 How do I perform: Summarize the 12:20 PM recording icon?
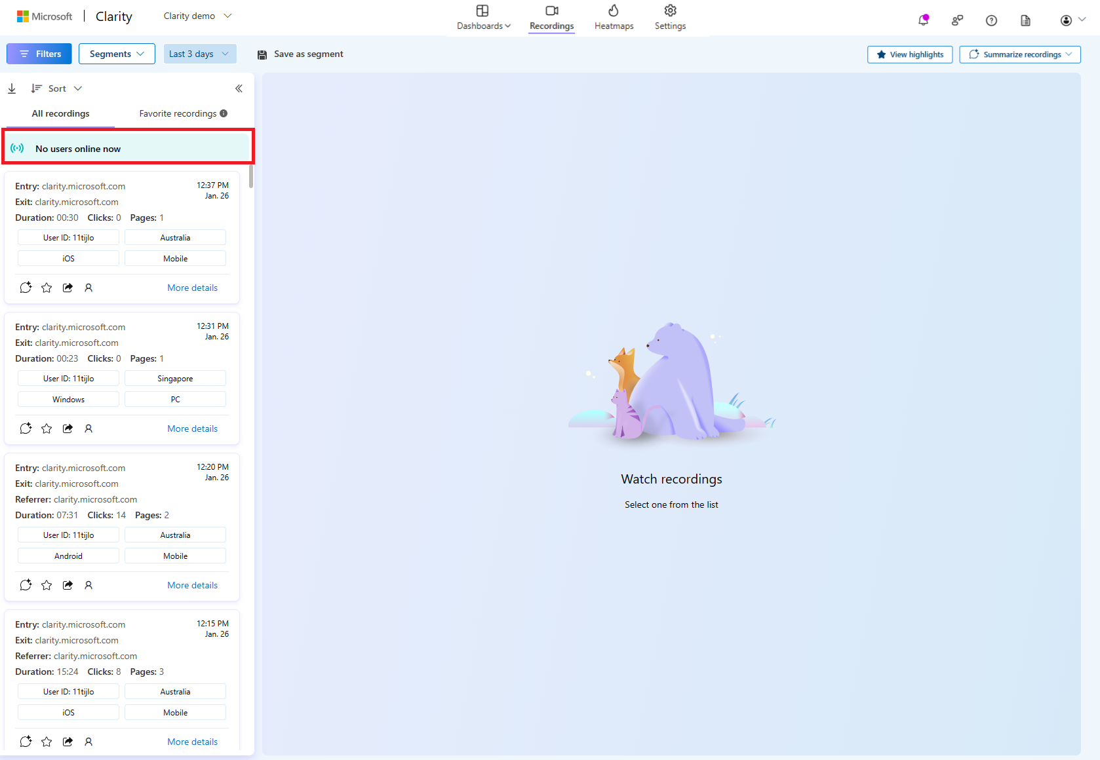[x=26, y=585]
